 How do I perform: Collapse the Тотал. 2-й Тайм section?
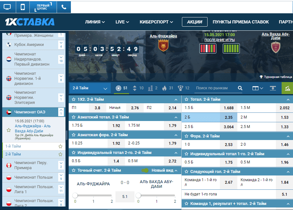coord(288,99)
